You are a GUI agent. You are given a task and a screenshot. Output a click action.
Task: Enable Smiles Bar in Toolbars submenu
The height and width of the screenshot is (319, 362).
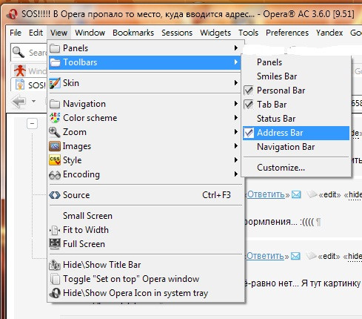[x=296, y=76]
